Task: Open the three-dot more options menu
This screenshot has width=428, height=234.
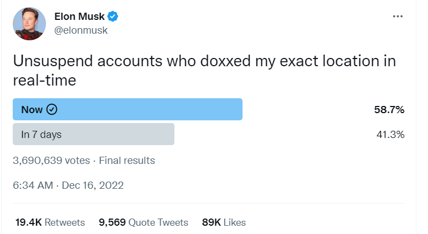Action: point(398,17)
